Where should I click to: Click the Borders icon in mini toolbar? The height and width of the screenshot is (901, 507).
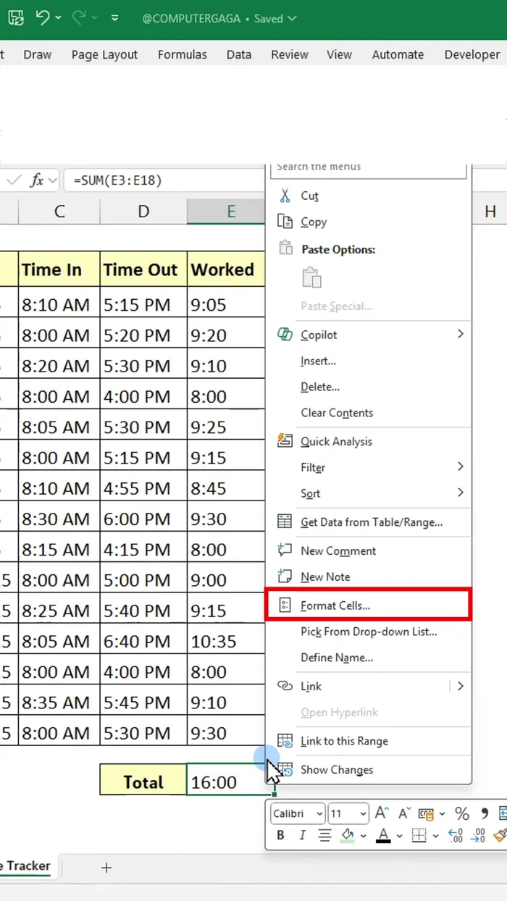click(418, 836)
